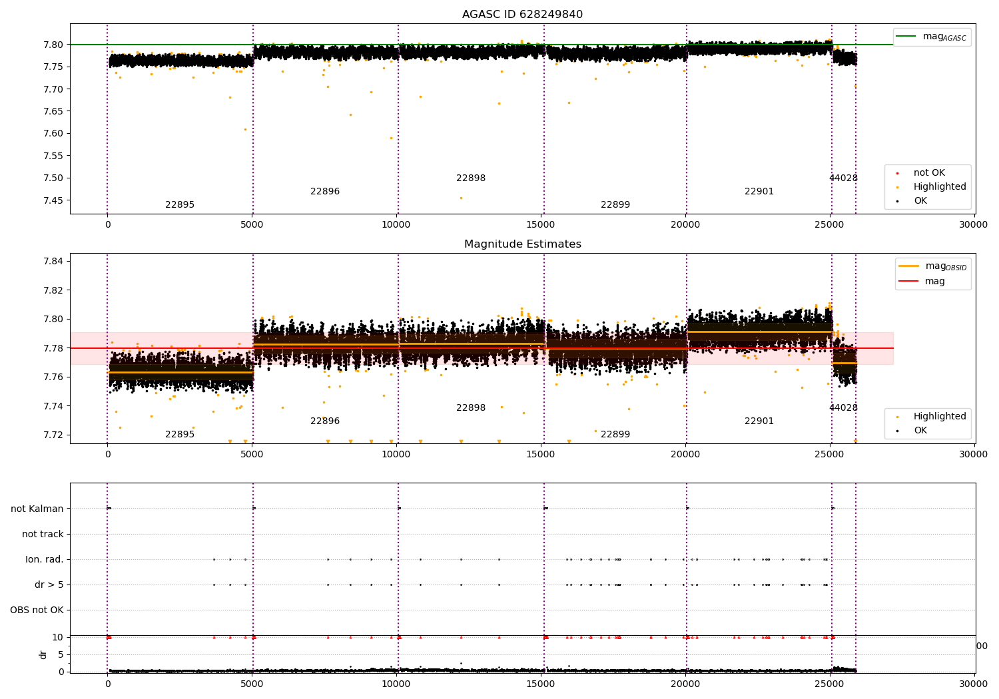Click the 7.55 y-axis tick label

53,156
